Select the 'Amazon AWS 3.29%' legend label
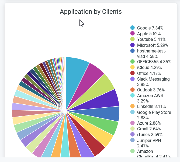Image resolution: width=180 pixels, height=162 pixels. point(150,98)
